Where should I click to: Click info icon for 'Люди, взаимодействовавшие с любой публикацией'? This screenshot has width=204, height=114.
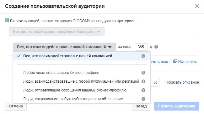click(143, 81)
